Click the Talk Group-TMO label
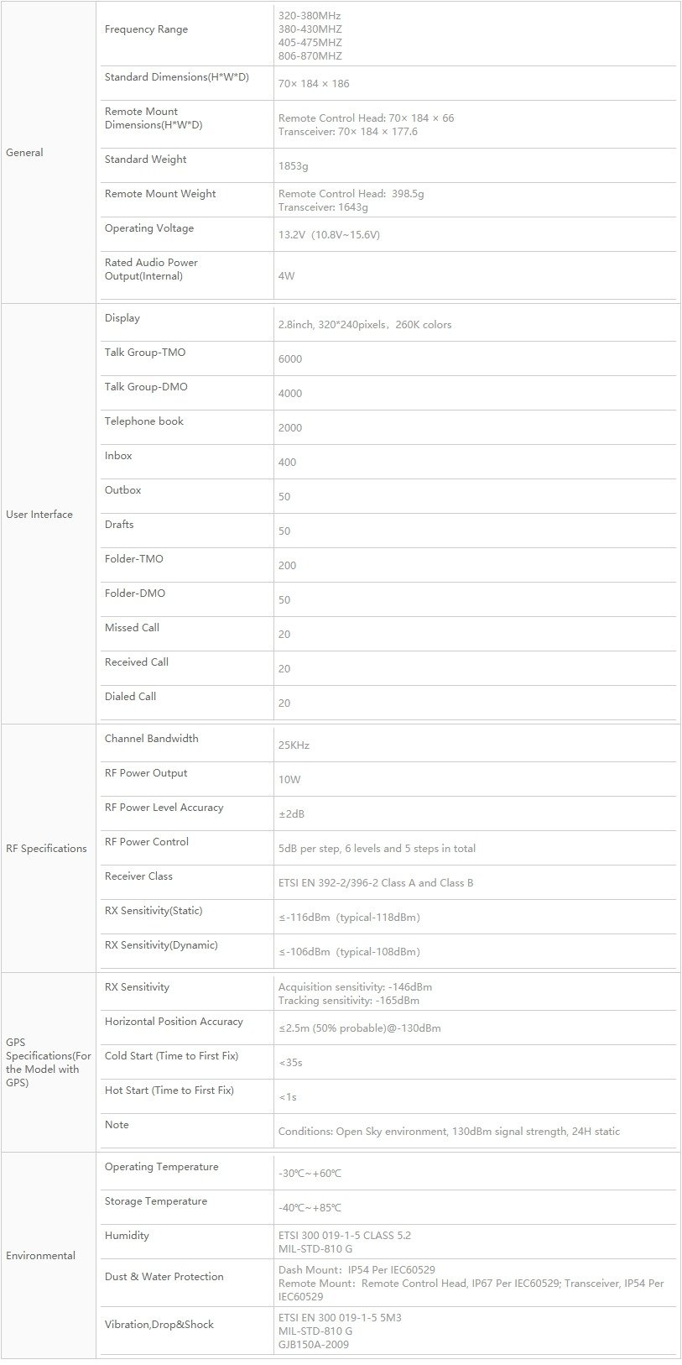Image resolution: width=682 pixels, height=1365 pixels. (145, 353)
